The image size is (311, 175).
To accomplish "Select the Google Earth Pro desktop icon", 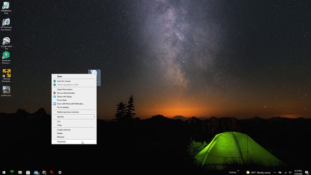I will (x=6, y=43).
